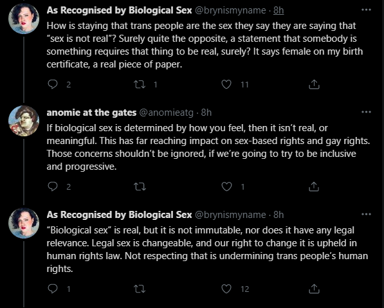384x308 pixels.
Task: Open more options on anomie at the gates tweet
Action: [x=366, y=112]
